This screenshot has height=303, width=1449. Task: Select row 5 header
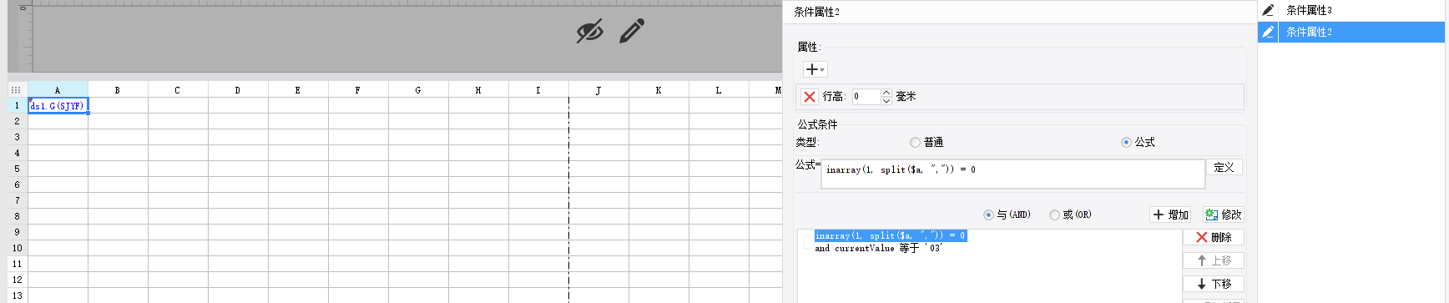(18, 169)
